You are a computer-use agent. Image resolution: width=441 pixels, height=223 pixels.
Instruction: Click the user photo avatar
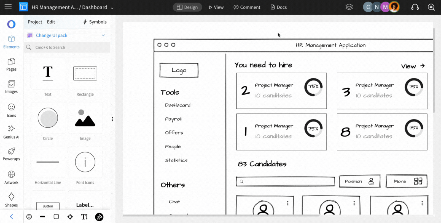(x=394, y=7)
